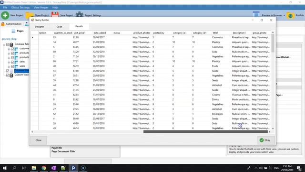Click the date_added column header
Screen dimensions: 305x172
100,33
